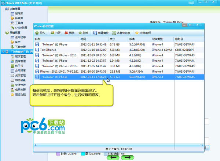Select 本地资源 local resources node

pyautogui.click(x=13, y=9)
